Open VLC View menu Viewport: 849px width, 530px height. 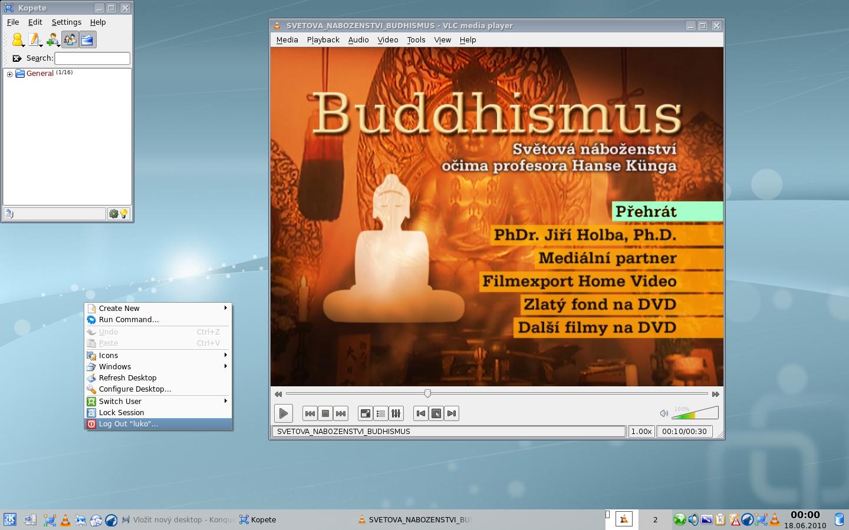point(443,40)
